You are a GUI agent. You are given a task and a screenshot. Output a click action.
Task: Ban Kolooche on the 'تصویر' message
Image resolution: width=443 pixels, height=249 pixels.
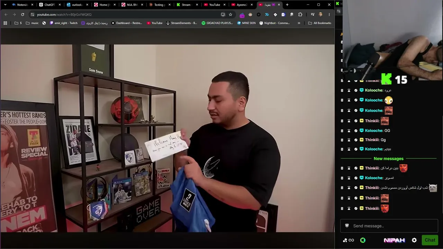[356, 178]
